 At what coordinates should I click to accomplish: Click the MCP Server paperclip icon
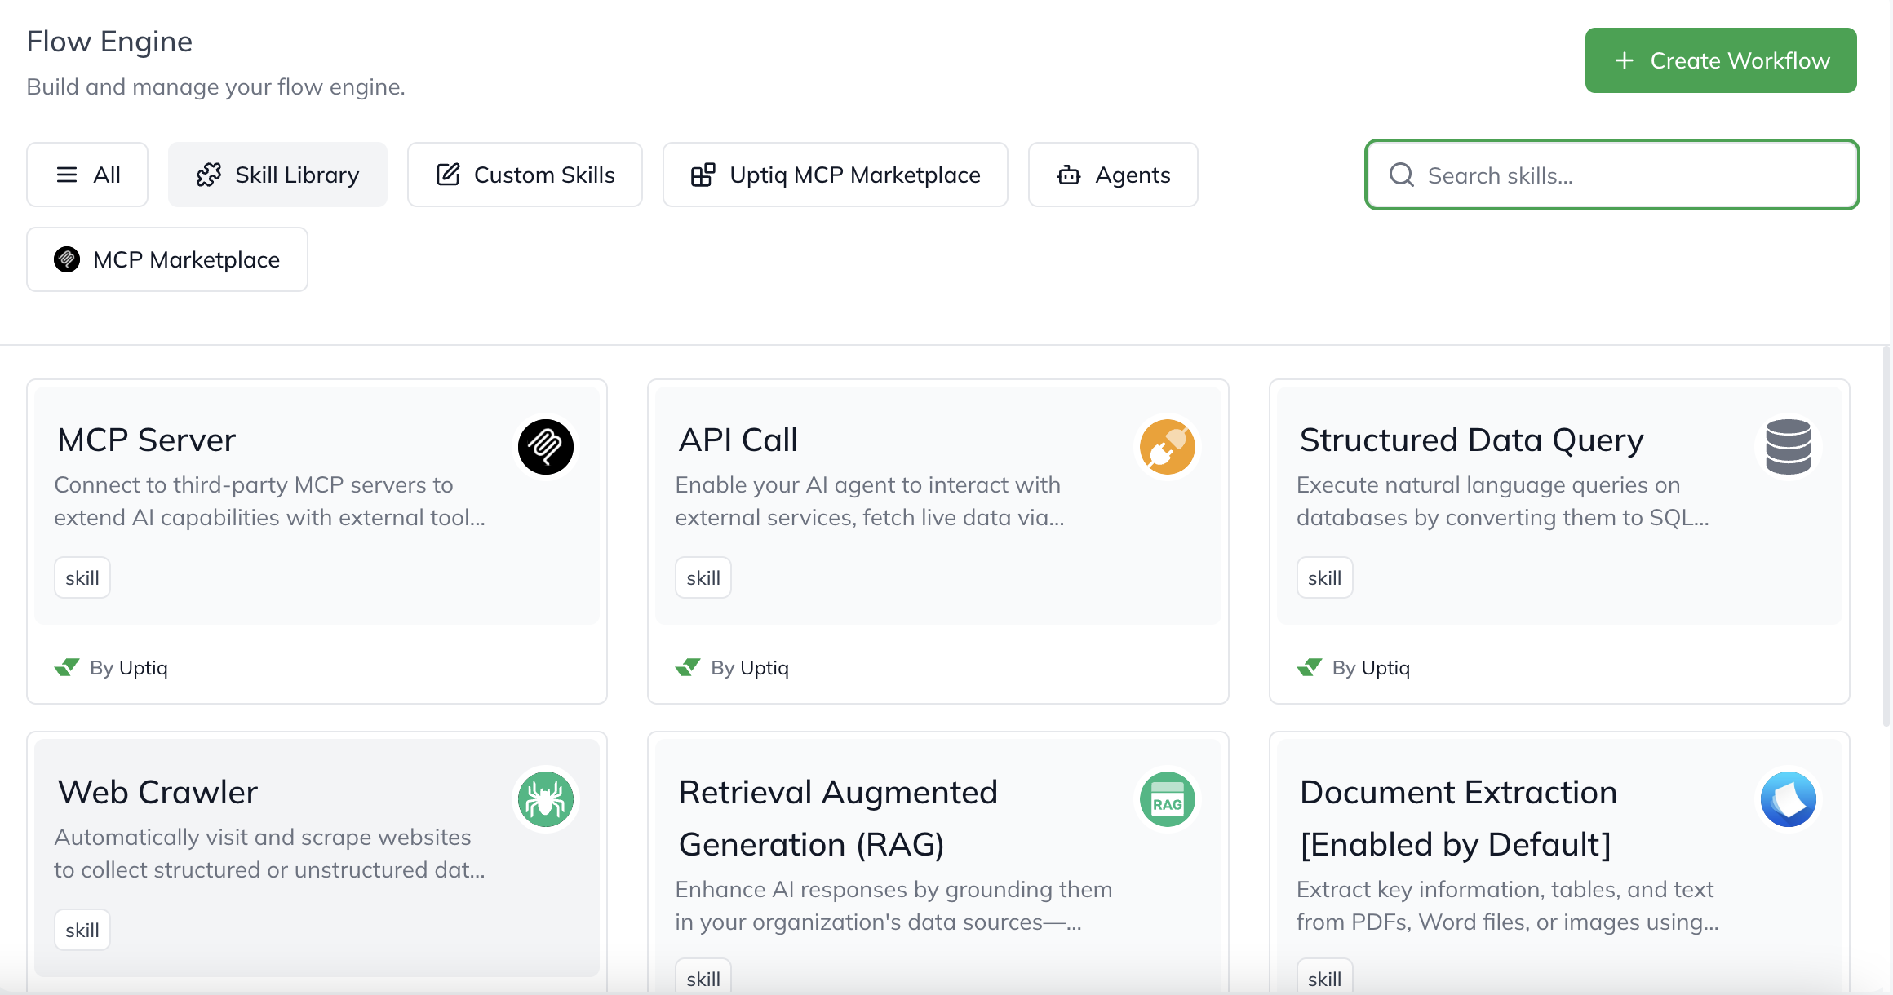coord(546,447)
